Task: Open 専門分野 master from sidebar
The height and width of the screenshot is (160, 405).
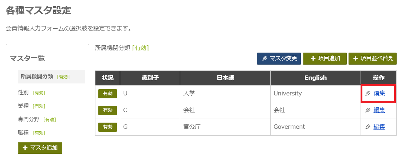Action: [37, 119]
